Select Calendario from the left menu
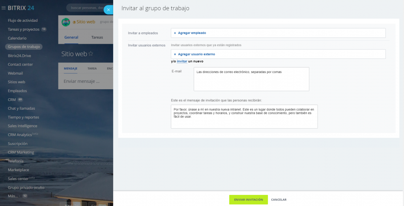The height and width of the screenshot is (206, 404). 17,38
